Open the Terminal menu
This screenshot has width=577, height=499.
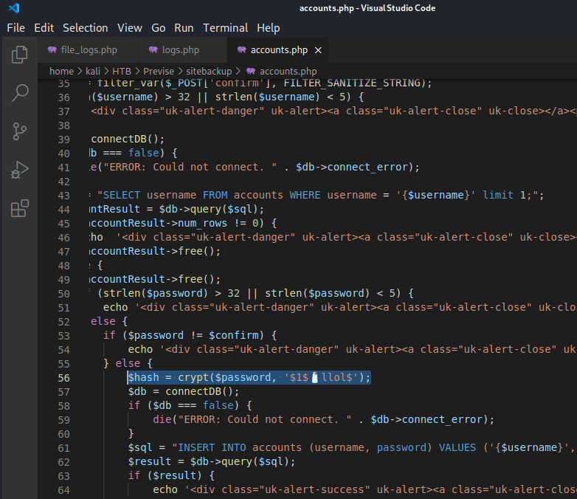[226, 28]
